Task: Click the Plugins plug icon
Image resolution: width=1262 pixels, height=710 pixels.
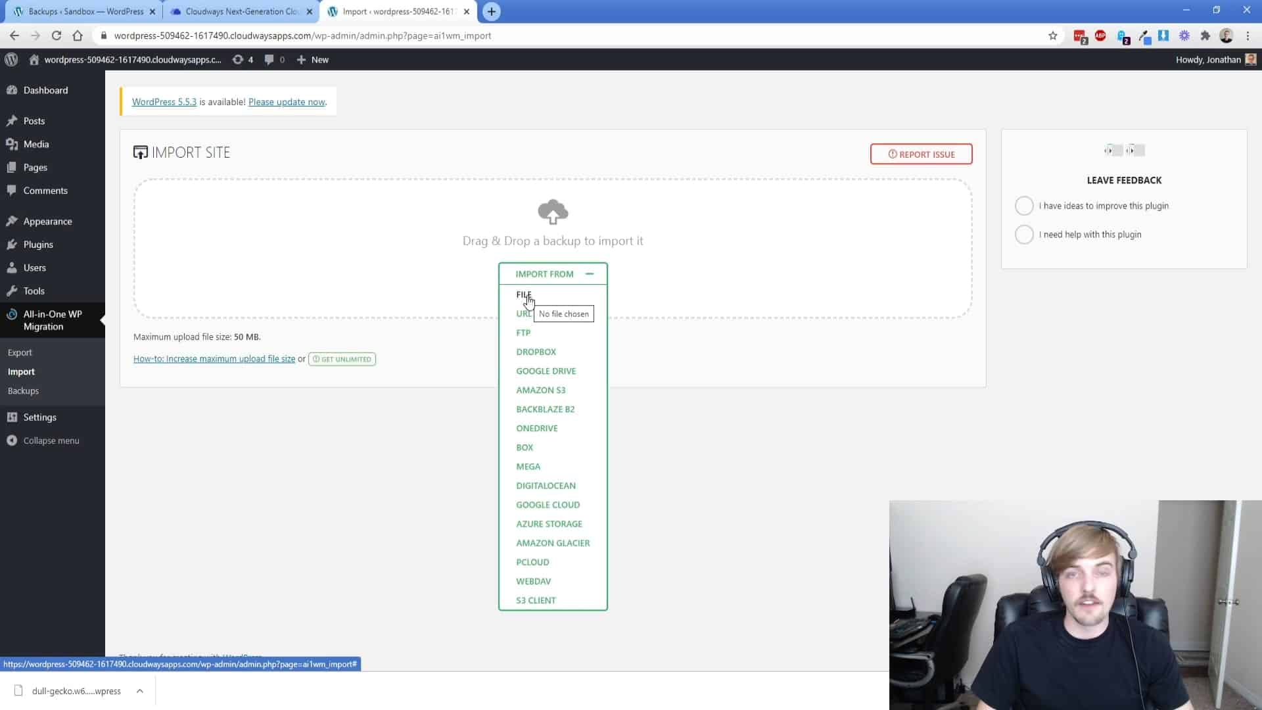Action: click(12, 245)
